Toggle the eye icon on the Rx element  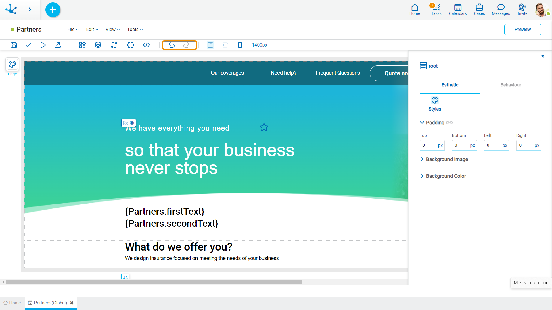coord(132,123)
